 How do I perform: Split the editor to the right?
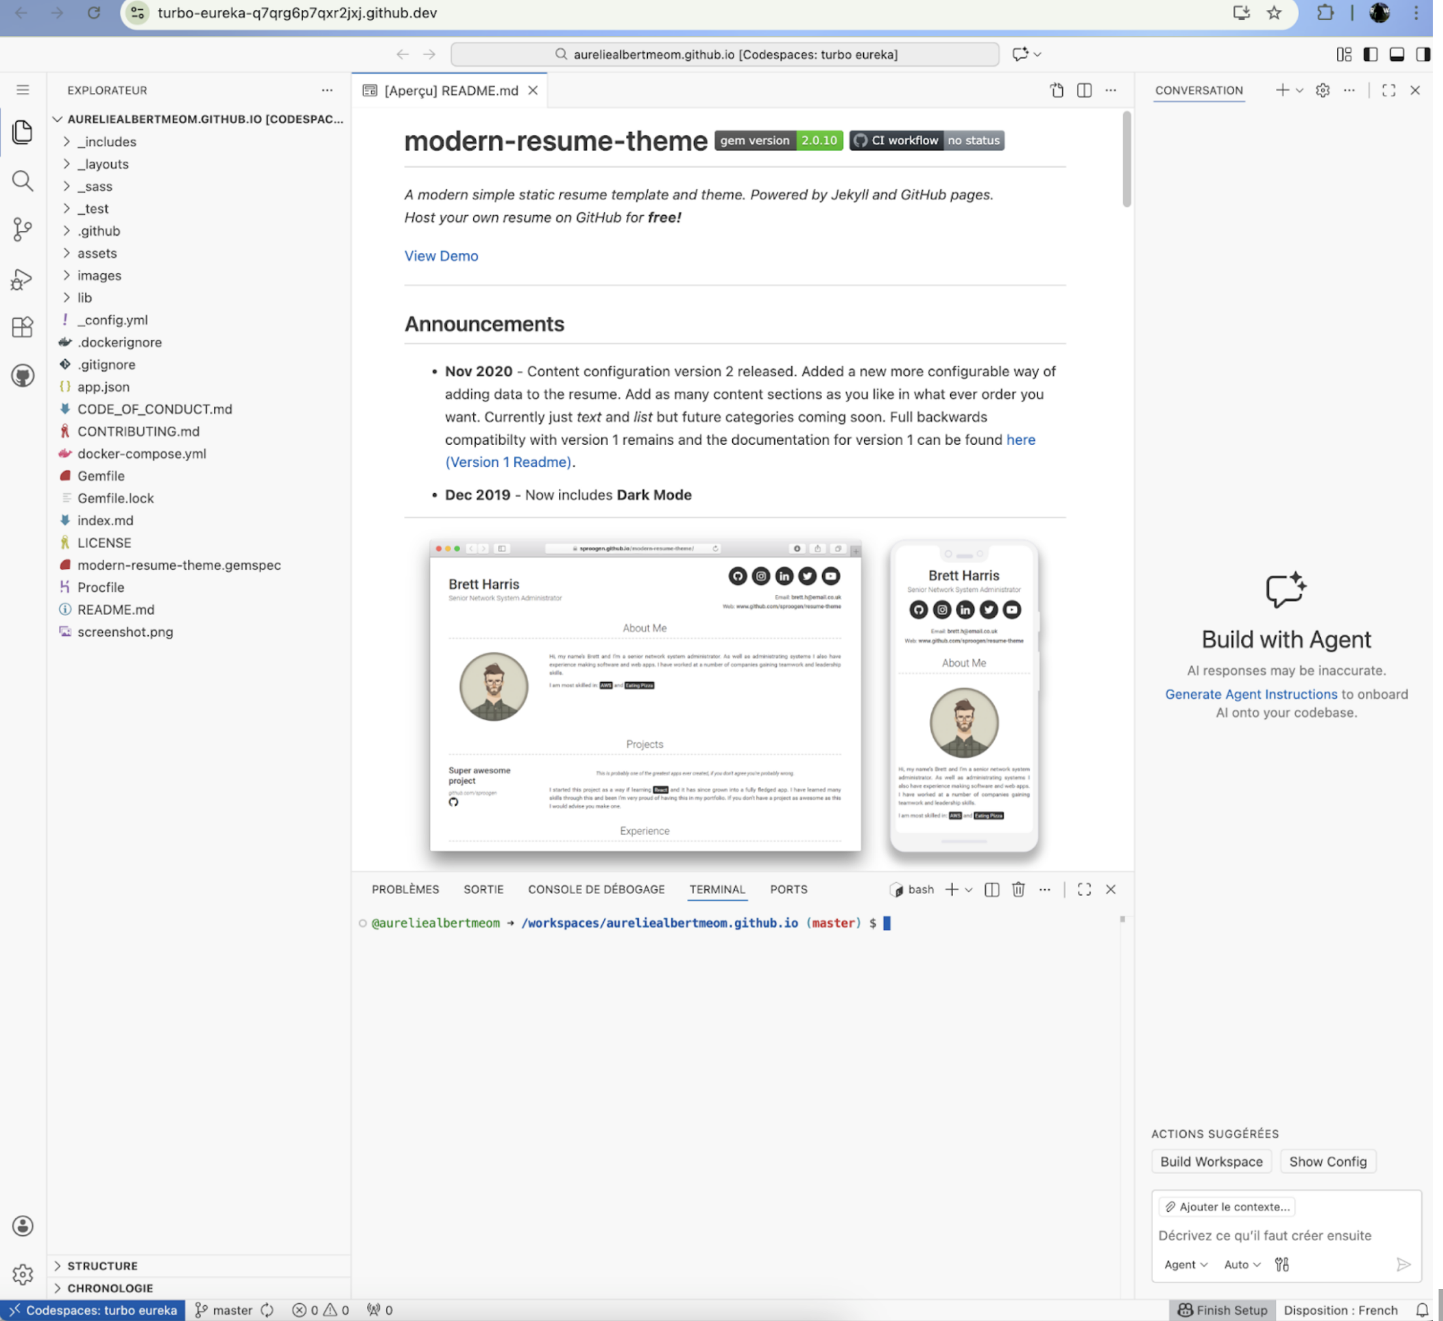(1084, 90)
